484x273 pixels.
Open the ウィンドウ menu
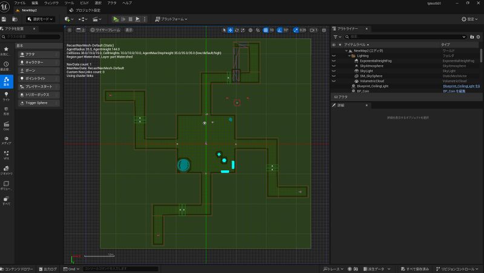[51, 3]
